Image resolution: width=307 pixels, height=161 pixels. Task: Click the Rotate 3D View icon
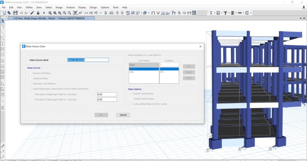(x=105, y=13)
